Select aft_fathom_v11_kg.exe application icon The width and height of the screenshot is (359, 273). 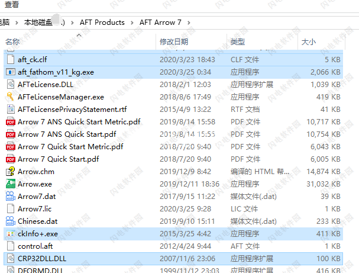pyautogui.click(x=11, y=72)
